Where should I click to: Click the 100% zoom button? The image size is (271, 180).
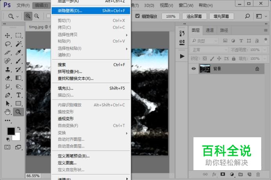[x=171, y=16]
